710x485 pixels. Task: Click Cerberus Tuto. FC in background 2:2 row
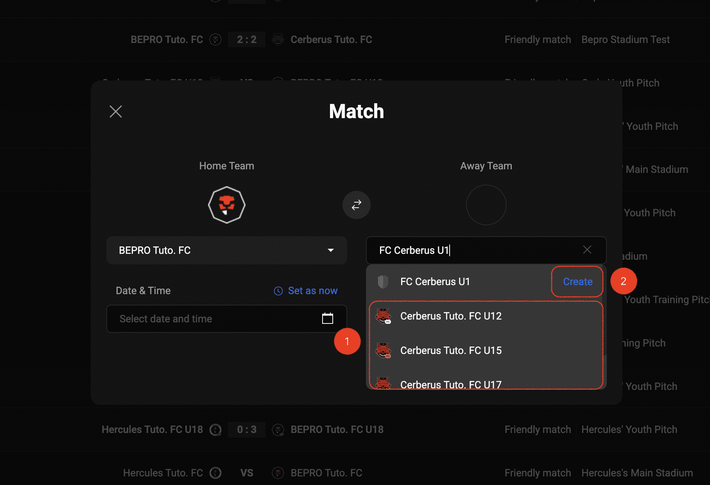coord(331,40)
